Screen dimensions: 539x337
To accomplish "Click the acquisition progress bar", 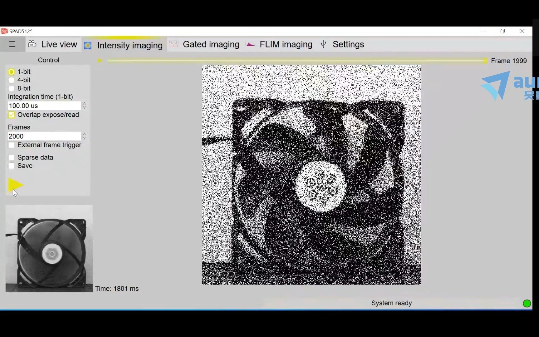I will 296,61.
